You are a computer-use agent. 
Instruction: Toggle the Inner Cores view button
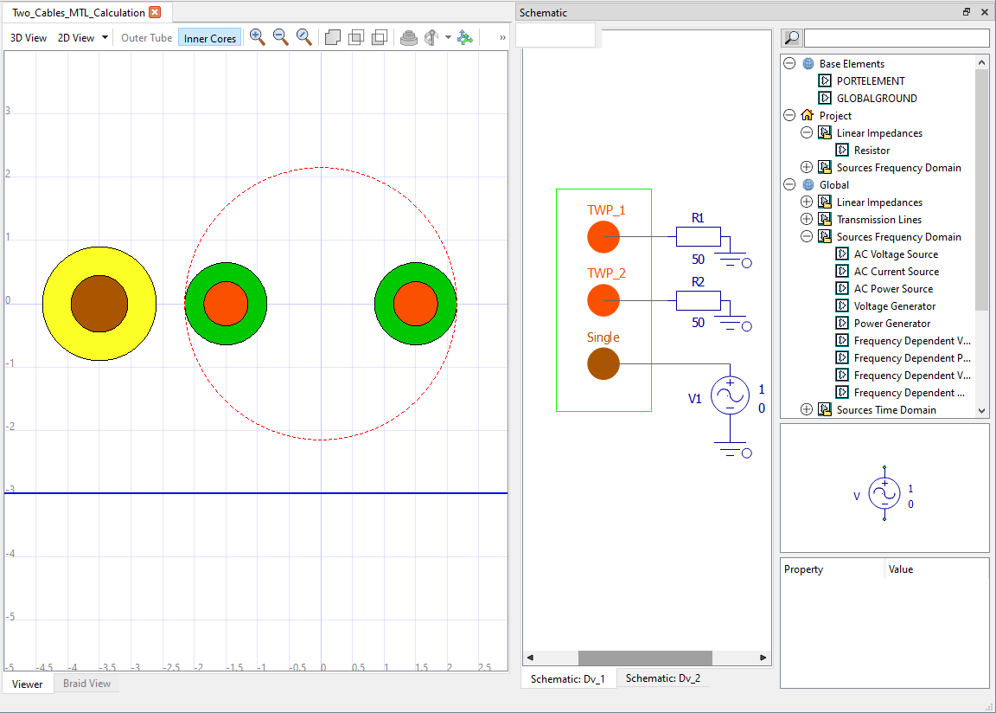tap(210, 38)
